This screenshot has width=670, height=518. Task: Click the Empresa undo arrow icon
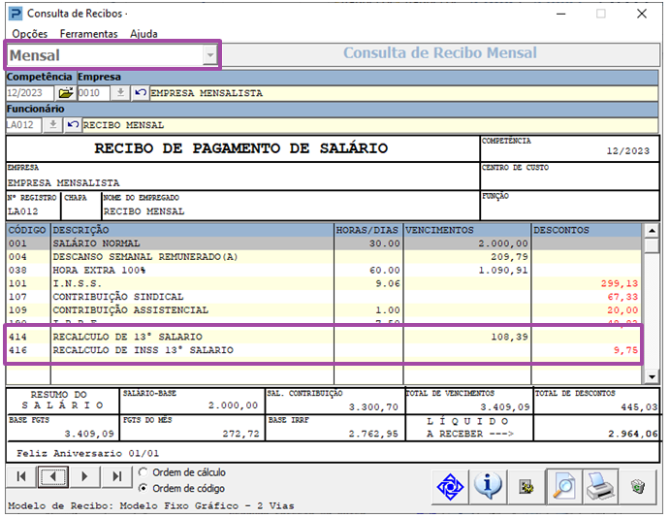pos(141,93)
